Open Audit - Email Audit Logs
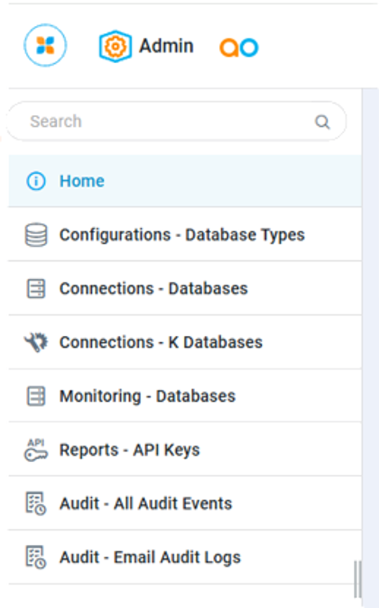 tap(185, 558)
